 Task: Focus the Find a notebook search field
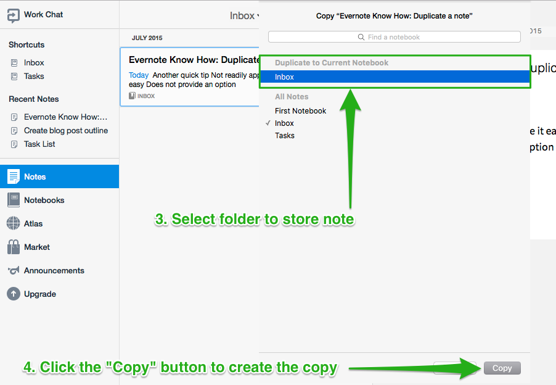[x=395, y=37]
